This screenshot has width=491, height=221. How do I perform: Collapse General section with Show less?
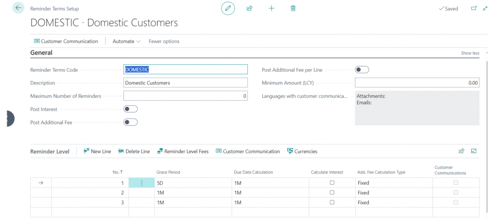click(469, 53)
